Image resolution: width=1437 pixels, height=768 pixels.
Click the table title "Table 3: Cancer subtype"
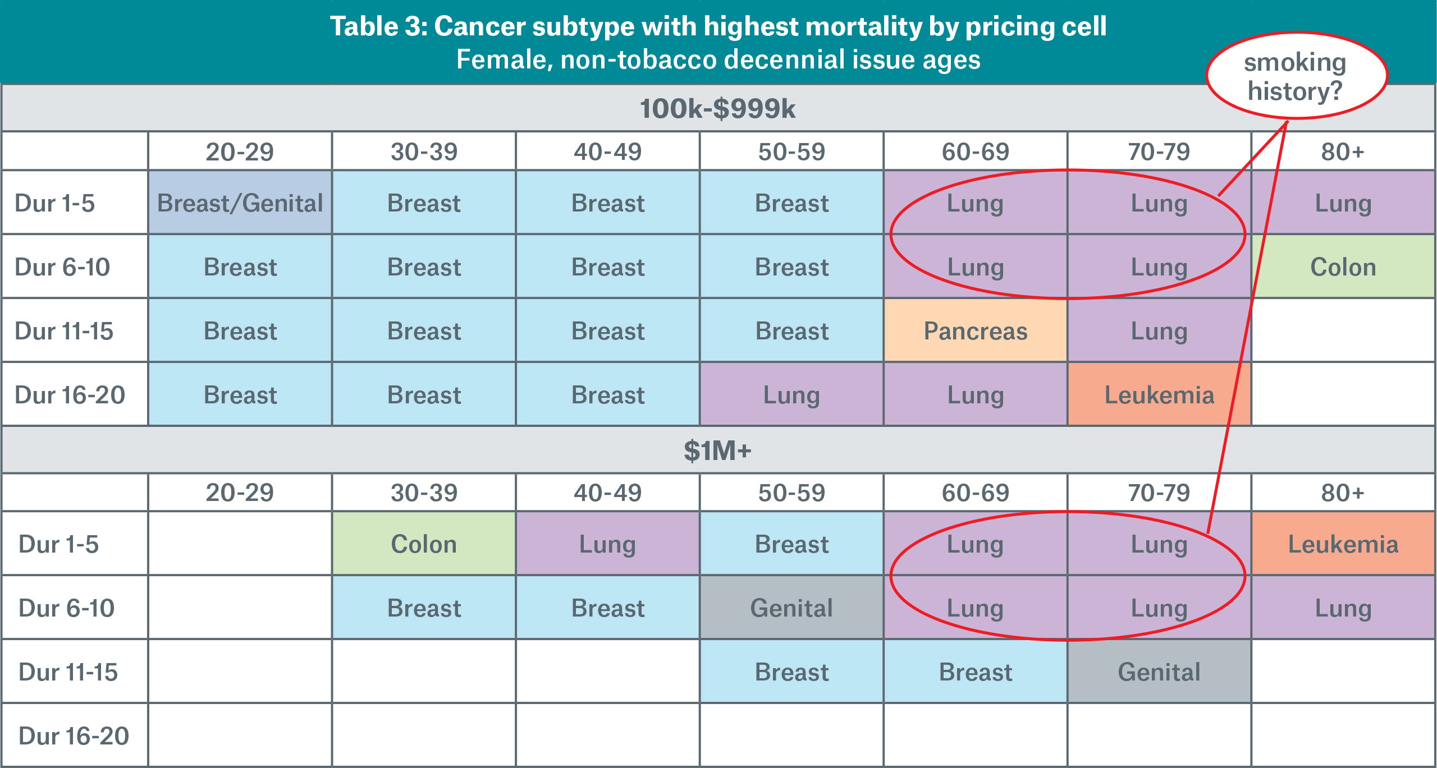718,26
